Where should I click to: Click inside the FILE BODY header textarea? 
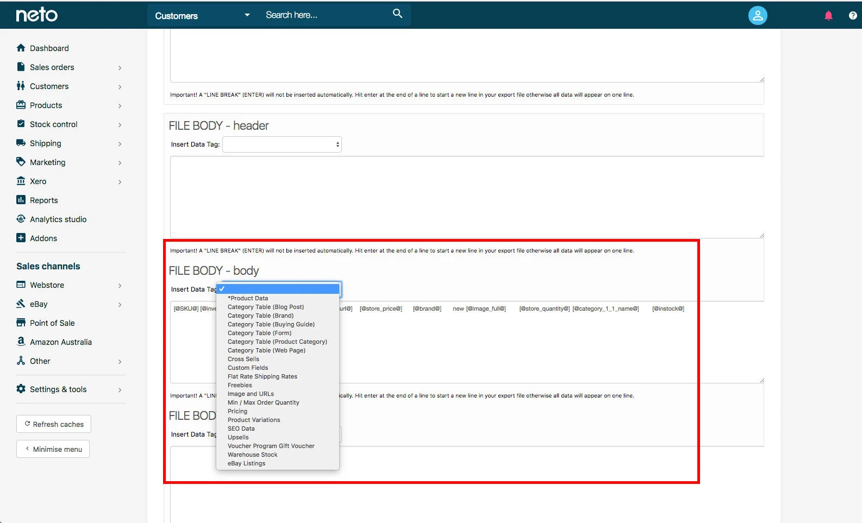click(467, 197)
